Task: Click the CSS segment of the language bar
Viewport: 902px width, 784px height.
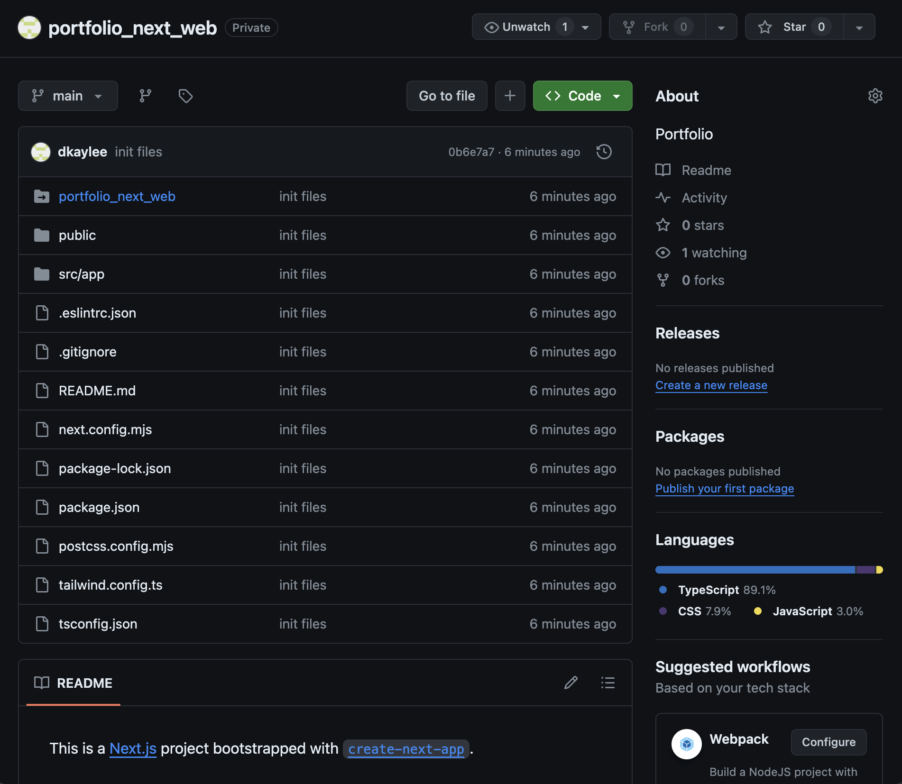Action: [865, 570]
